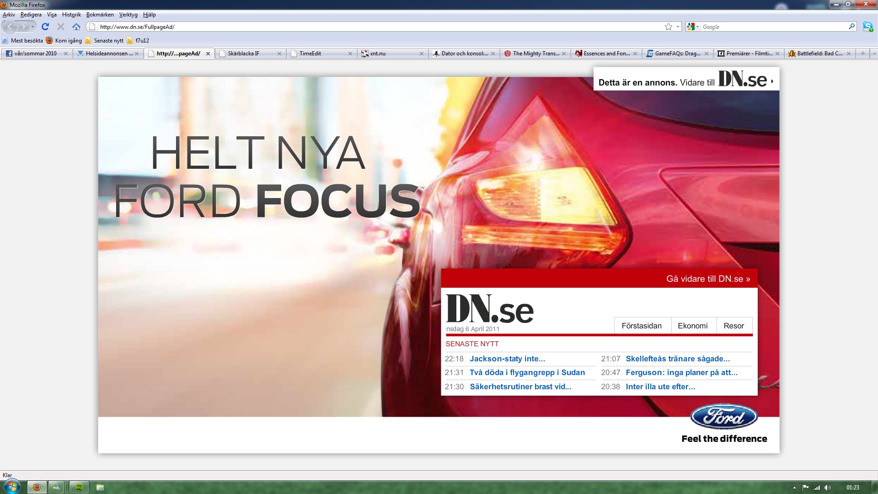Open the Historik menu
Image resolution: width=878 pixels, height=494 pixels.
[71, 15]
